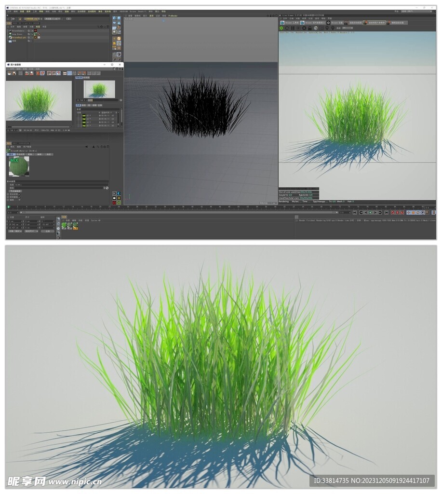
Task: Disable the green enable checkmark on OctaneDayLight
Action: [32, 38]
